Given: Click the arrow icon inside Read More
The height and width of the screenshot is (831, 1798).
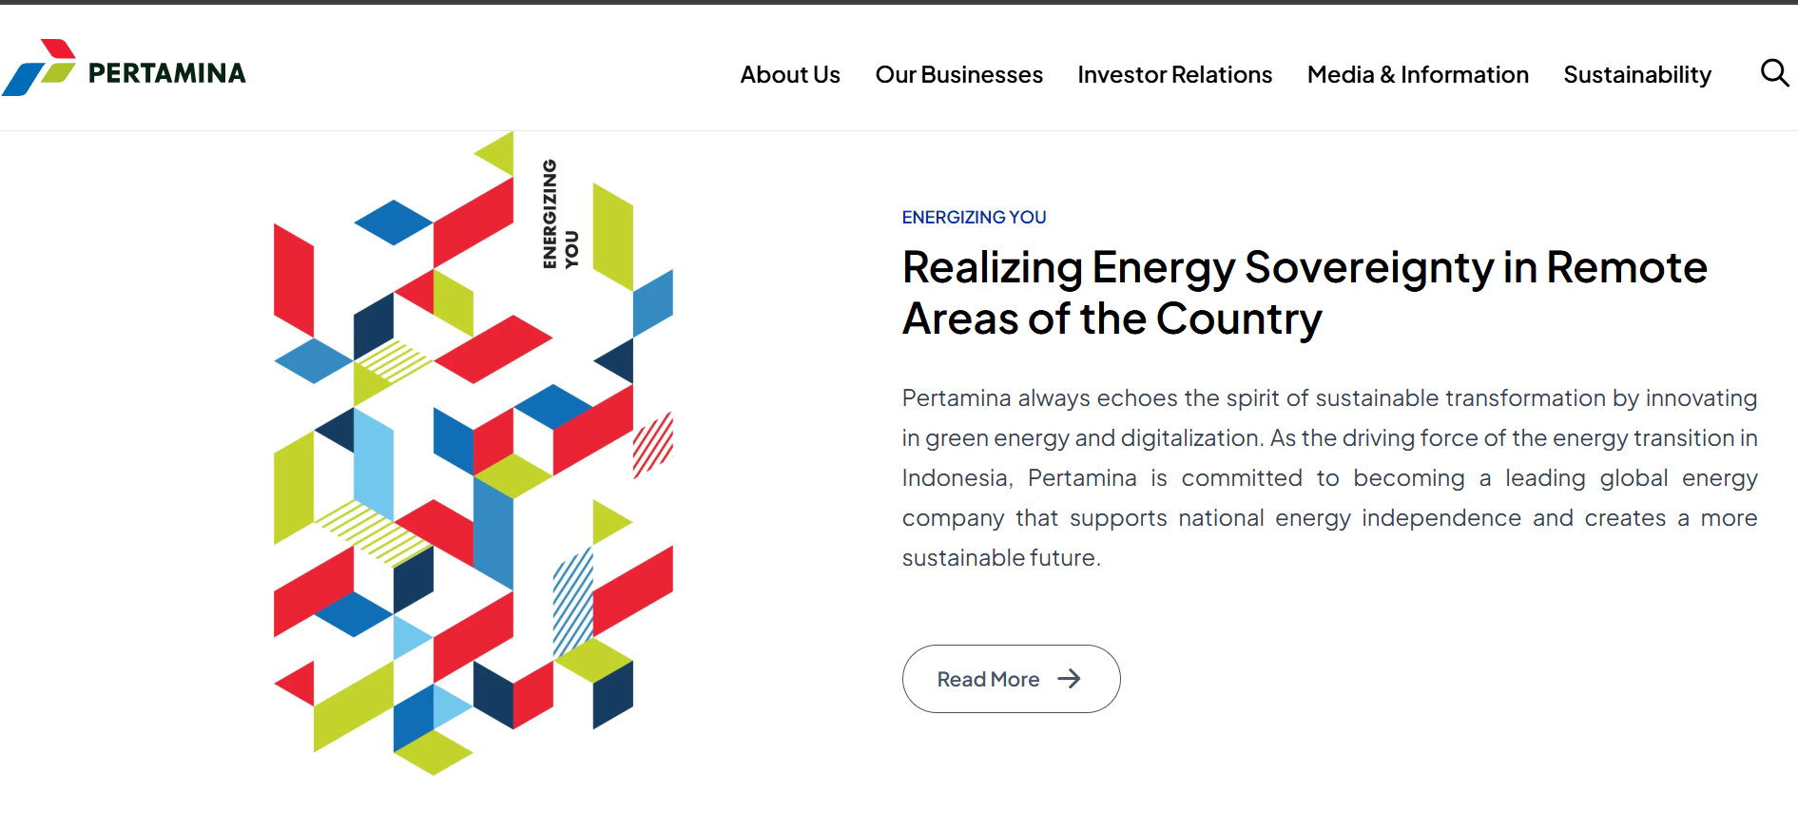Looking at the screenshot, I should (x=1070, y=679).
